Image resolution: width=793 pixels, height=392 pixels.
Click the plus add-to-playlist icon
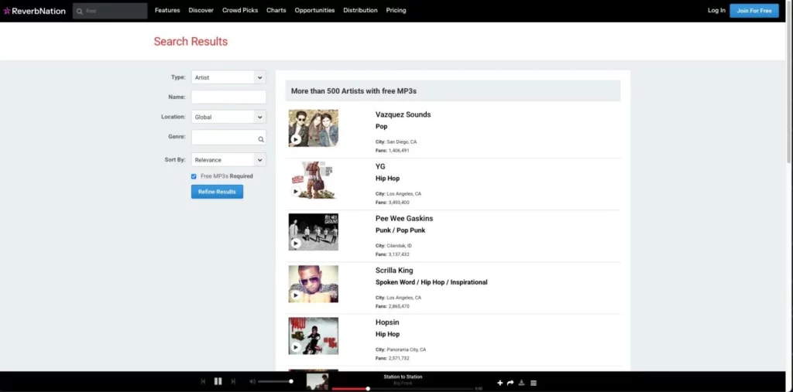(499, 383)
